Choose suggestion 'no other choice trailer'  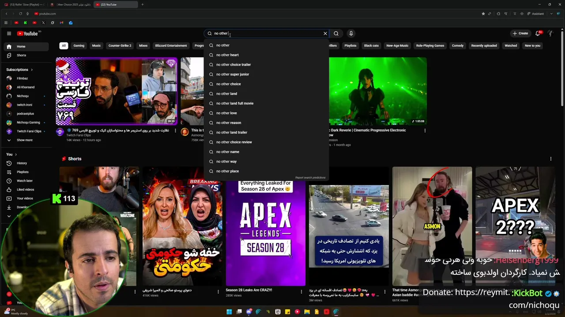pyautogui.click(x=266, y=65)
